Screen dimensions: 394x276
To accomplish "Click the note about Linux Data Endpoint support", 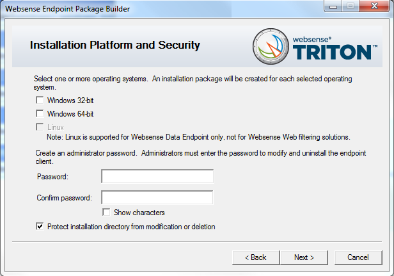I will click(x=198, y=137).
